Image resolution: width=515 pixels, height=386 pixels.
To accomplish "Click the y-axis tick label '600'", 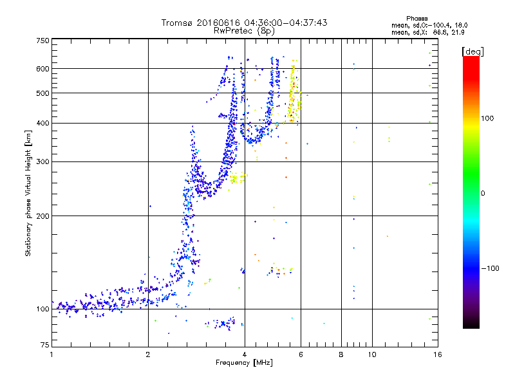I will pyautogui.click(x=43, y=69).
